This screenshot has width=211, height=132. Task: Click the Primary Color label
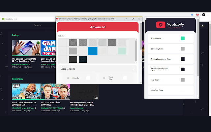pos(156,38)
